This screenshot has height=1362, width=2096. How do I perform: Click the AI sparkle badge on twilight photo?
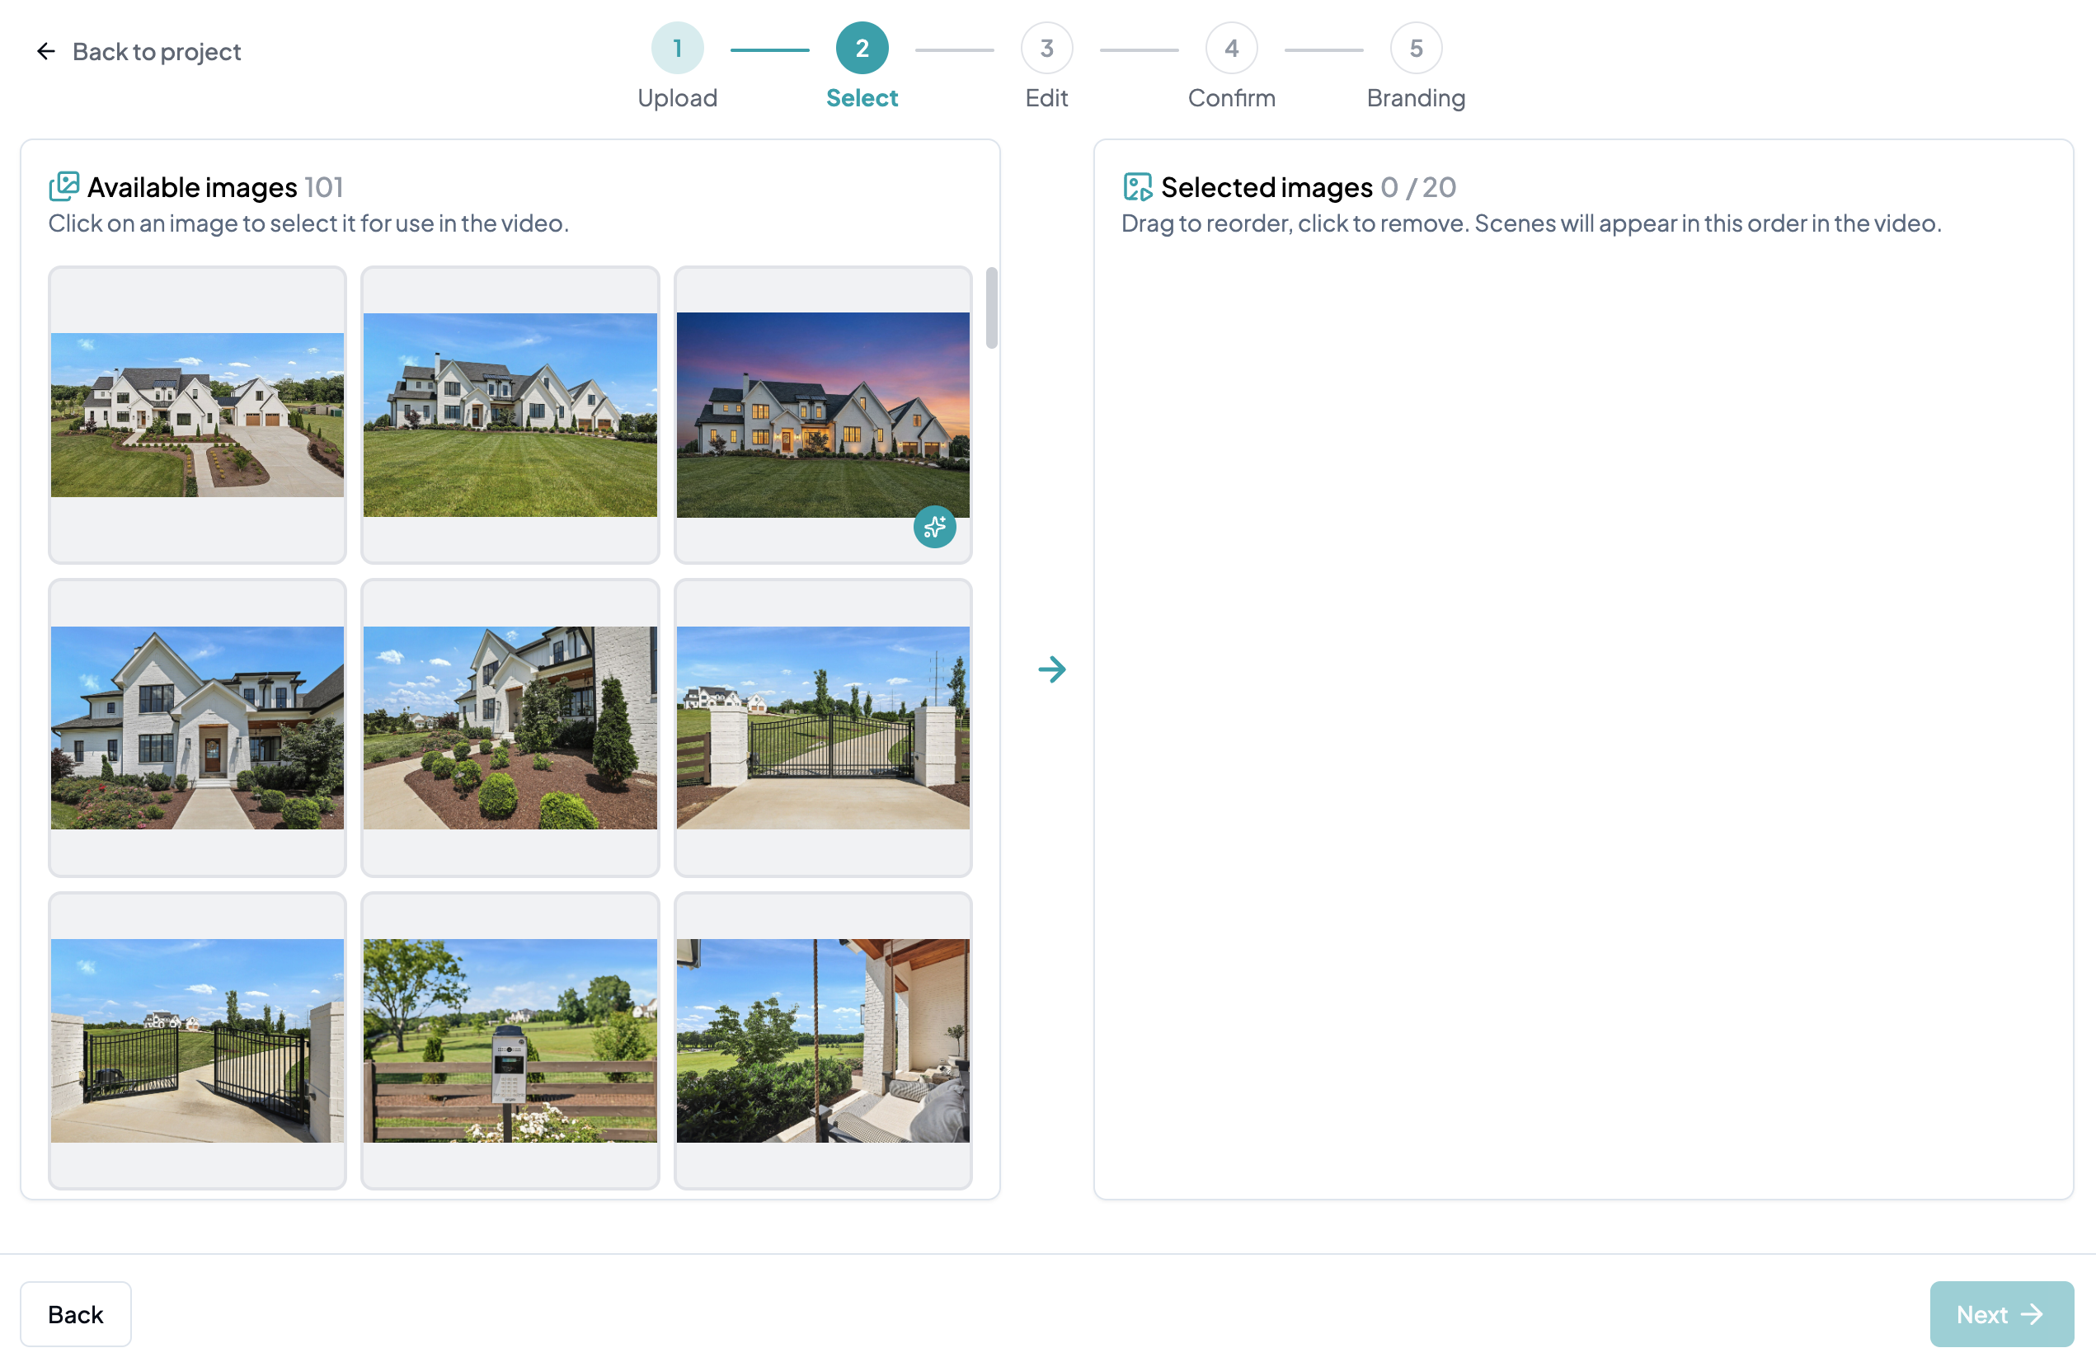(933, 527)
